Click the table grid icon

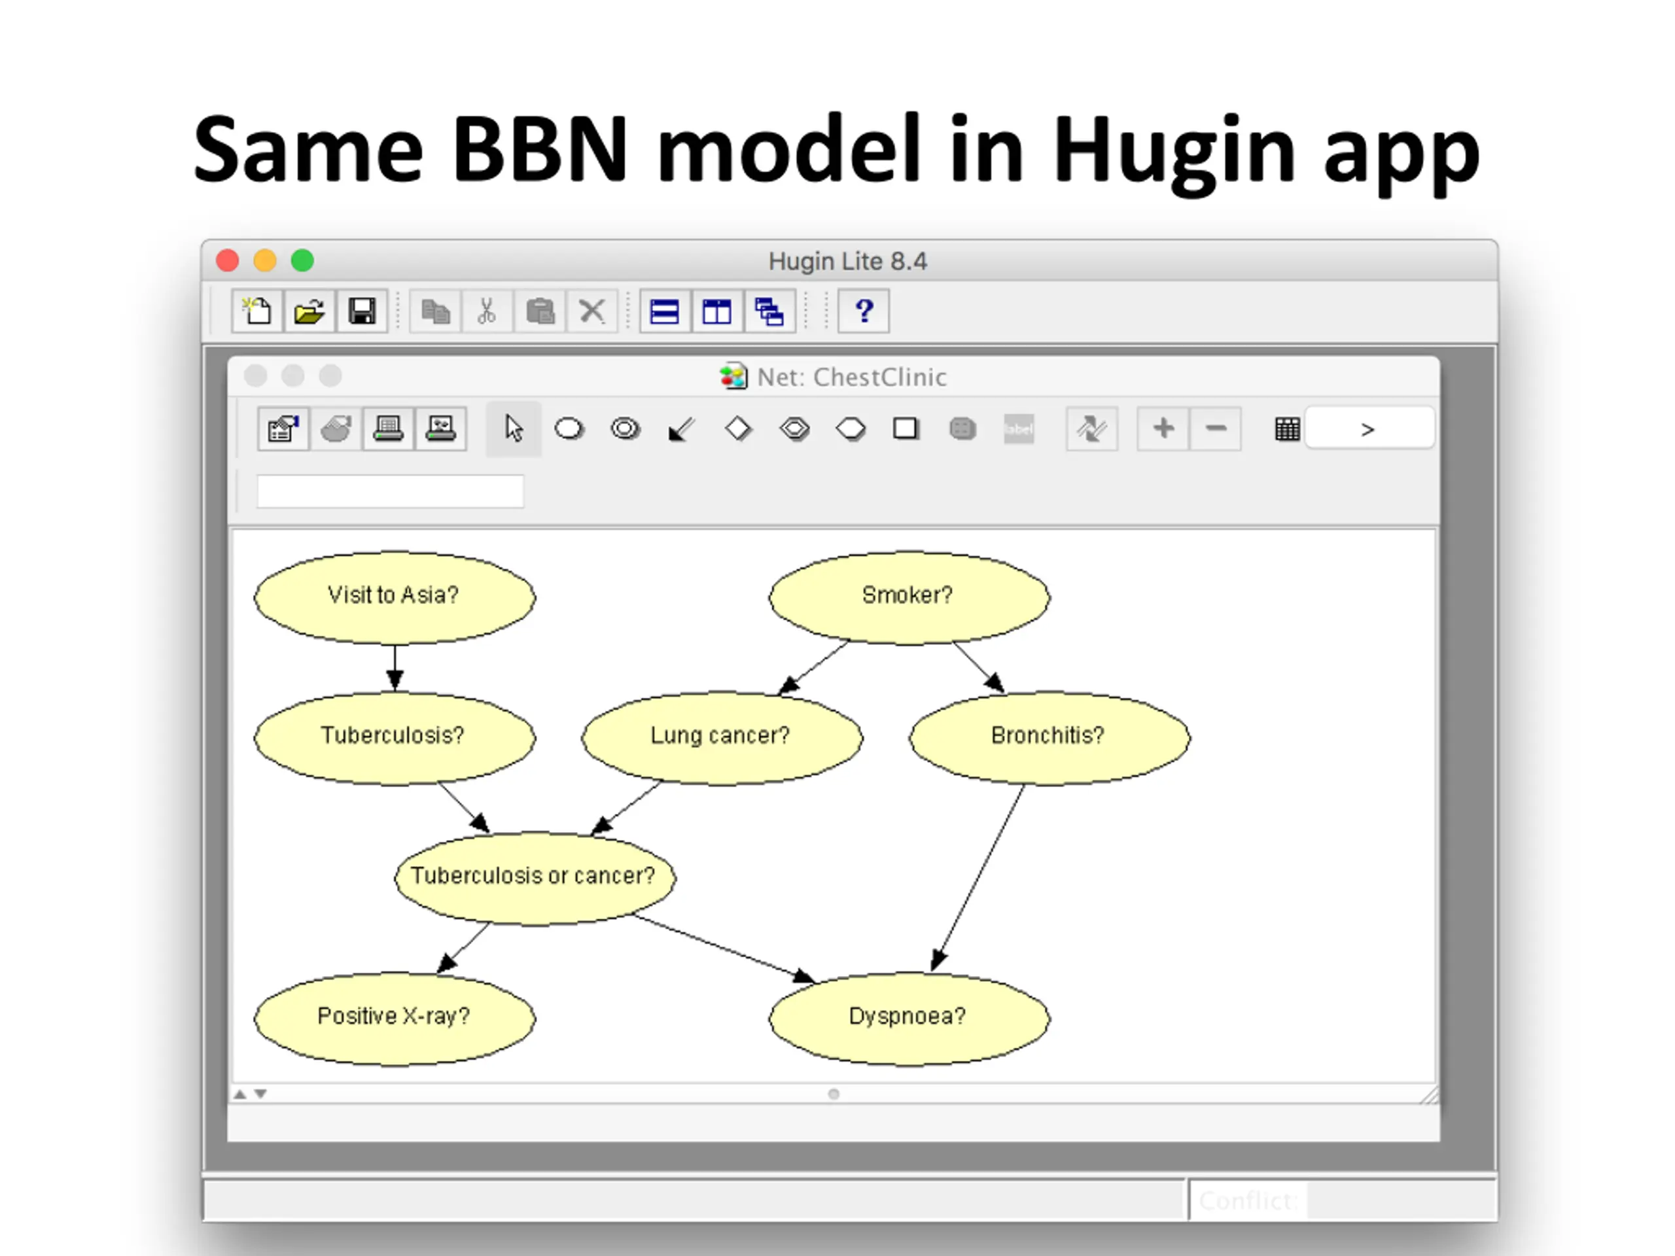click(1287, 429)
